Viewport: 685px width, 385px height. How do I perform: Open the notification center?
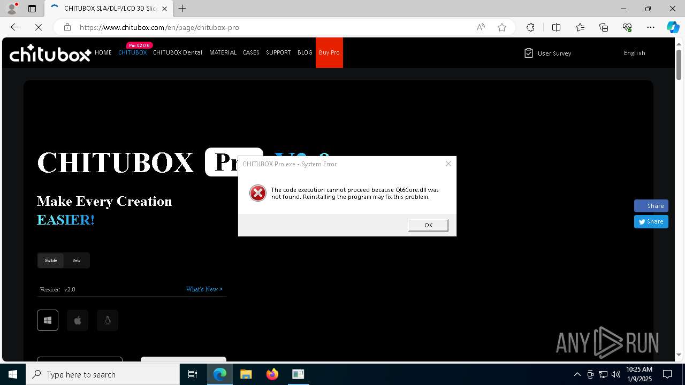[668, 374]
